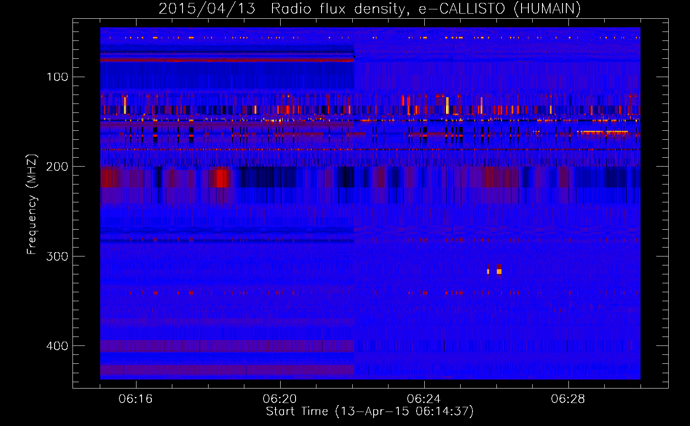Click the 06:24 time tick label
This screenshot has width=690, height=426.
point(424,399)
